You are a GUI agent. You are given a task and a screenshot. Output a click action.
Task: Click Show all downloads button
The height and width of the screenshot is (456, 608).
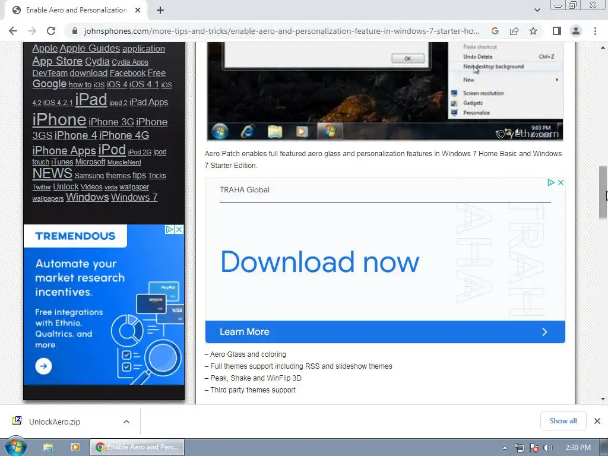(x=563, y=421)
